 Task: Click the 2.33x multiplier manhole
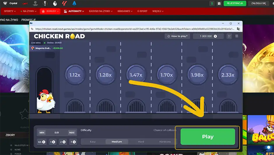(x=228, y=75)
